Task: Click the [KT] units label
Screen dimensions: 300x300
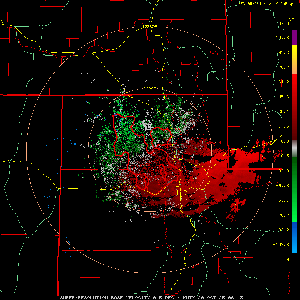Action: tap(284, 23)
